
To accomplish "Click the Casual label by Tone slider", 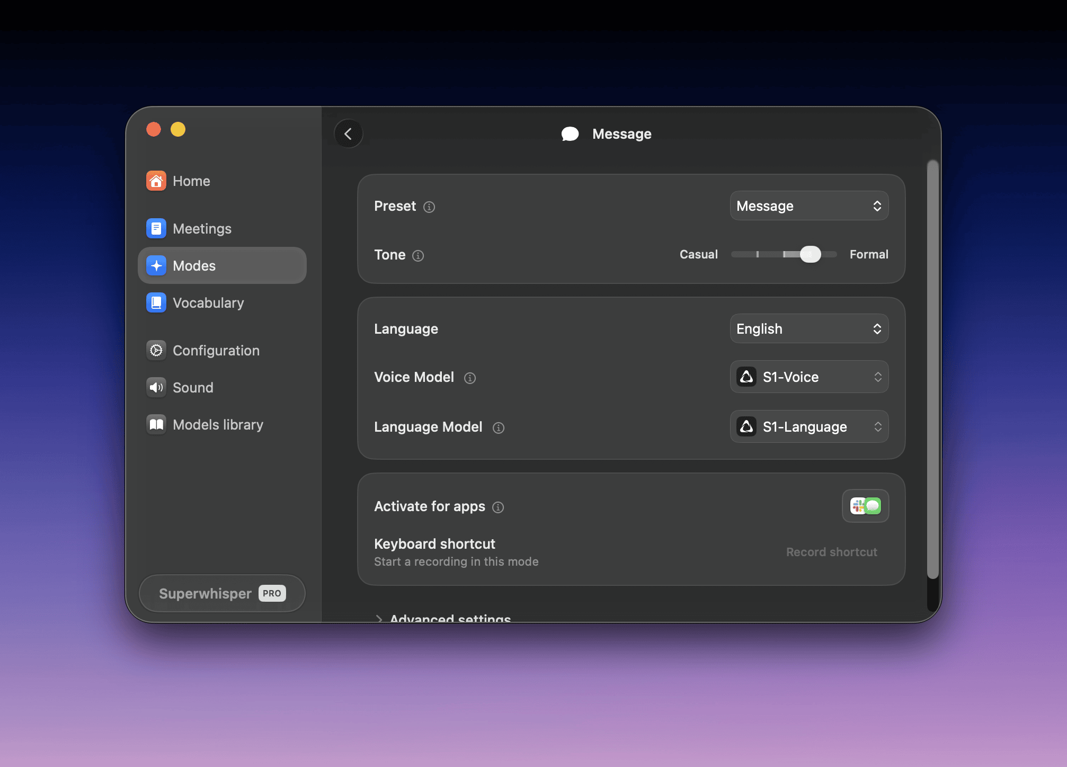I will pos(699,255).
